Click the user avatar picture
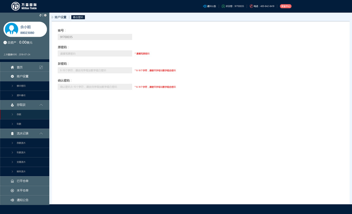The height and width of the screenshot is (214, 352). click(11, 29)
